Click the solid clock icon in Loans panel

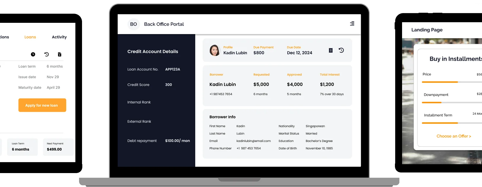(x=33, y=55)
